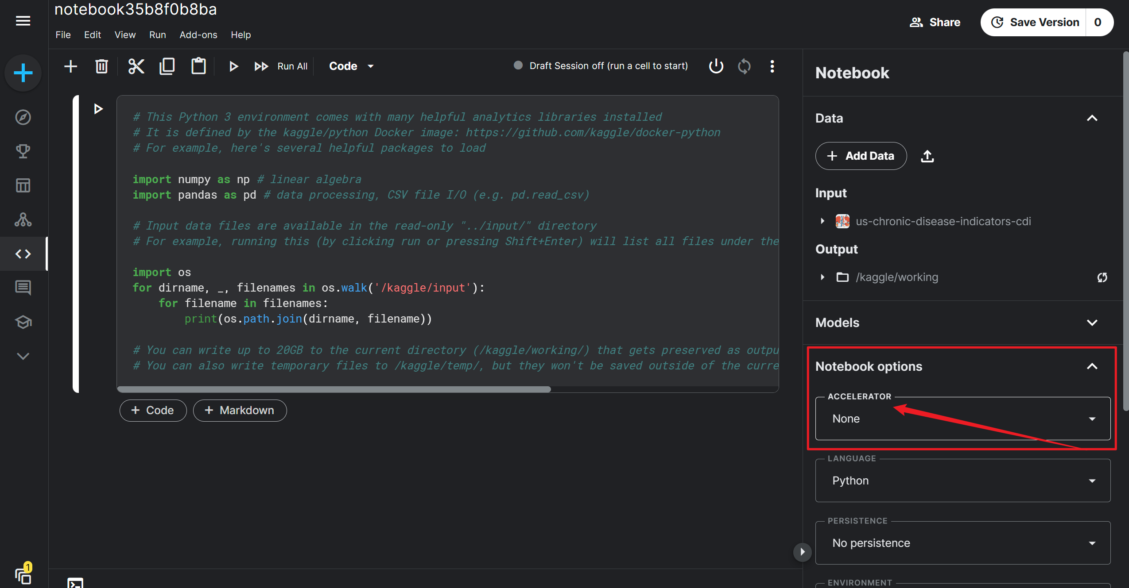1129x588 pixels.
Task: Open the hamburger navigation menu
Action: (x=23, y=21)
